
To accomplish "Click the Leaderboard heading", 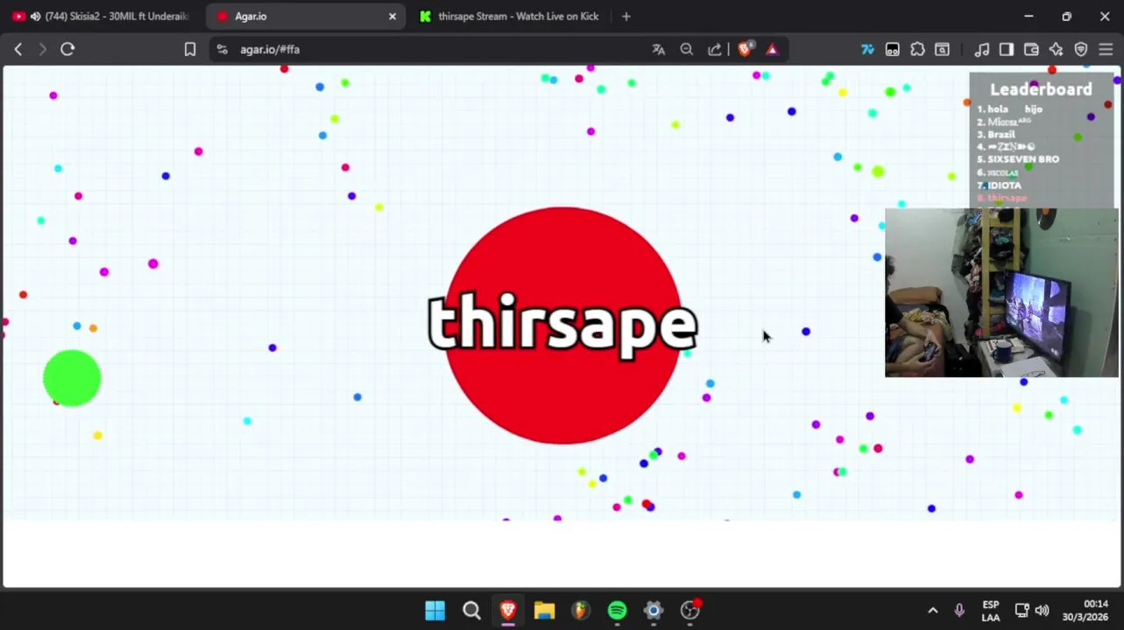I will coord(1041,89).
